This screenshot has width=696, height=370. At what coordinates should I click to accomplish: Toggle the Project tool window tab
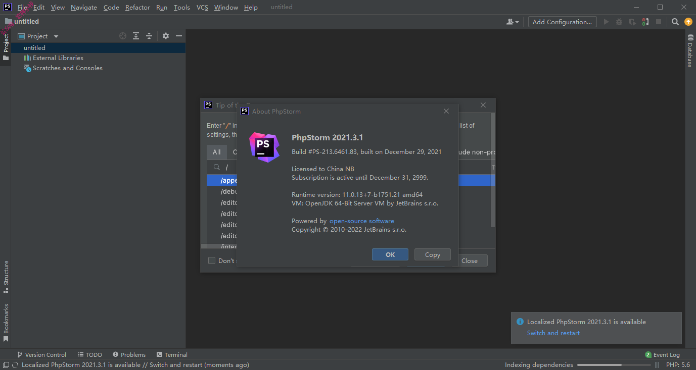[x=6, y=47]
